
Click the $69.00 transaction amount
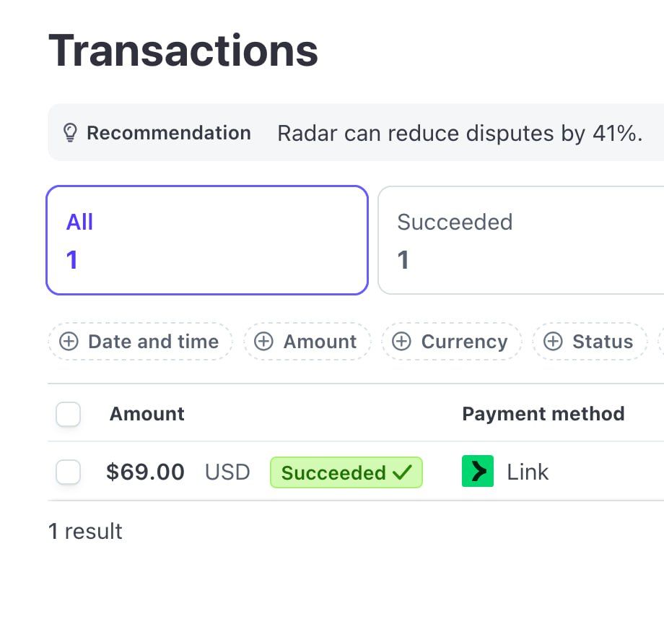[x=145, y=472]
